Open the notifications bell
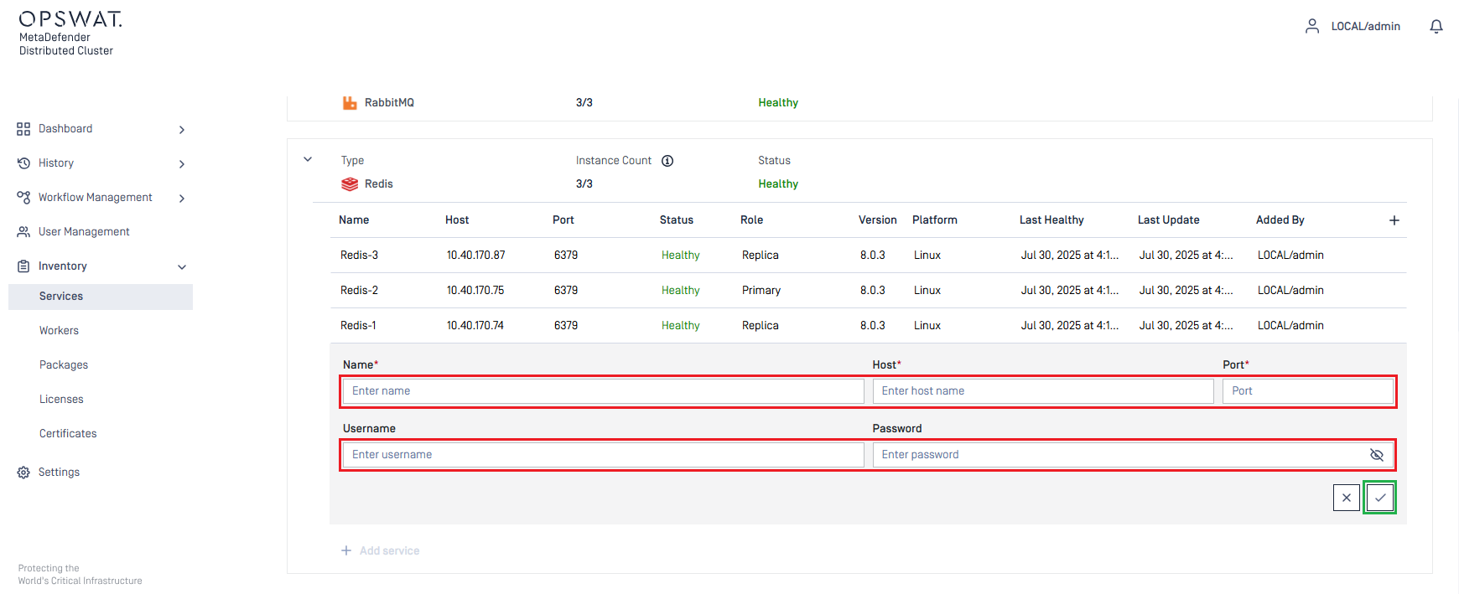 tap(1436, 27)
